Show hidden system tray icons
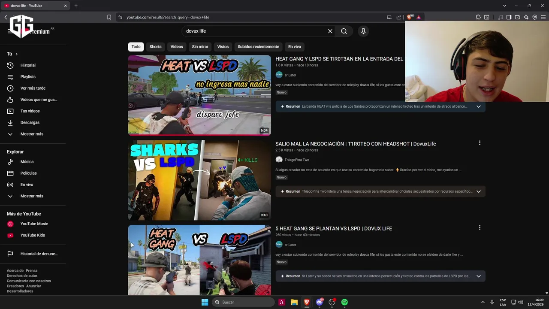Screen dimensions: 549x309 click(x=483, y=302)
